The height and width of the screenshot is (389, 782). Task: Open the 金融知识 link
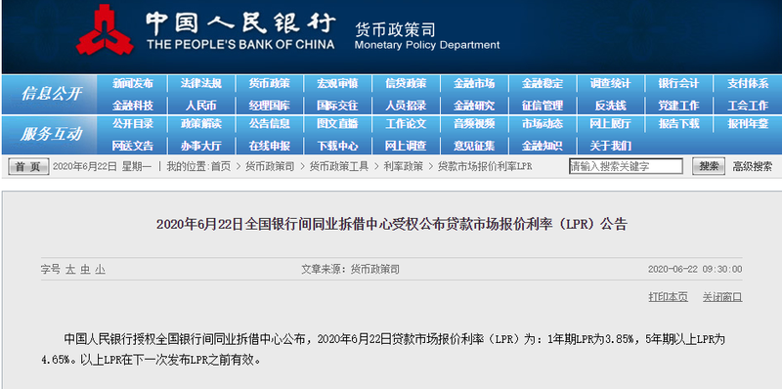click(x=543, y=147)
